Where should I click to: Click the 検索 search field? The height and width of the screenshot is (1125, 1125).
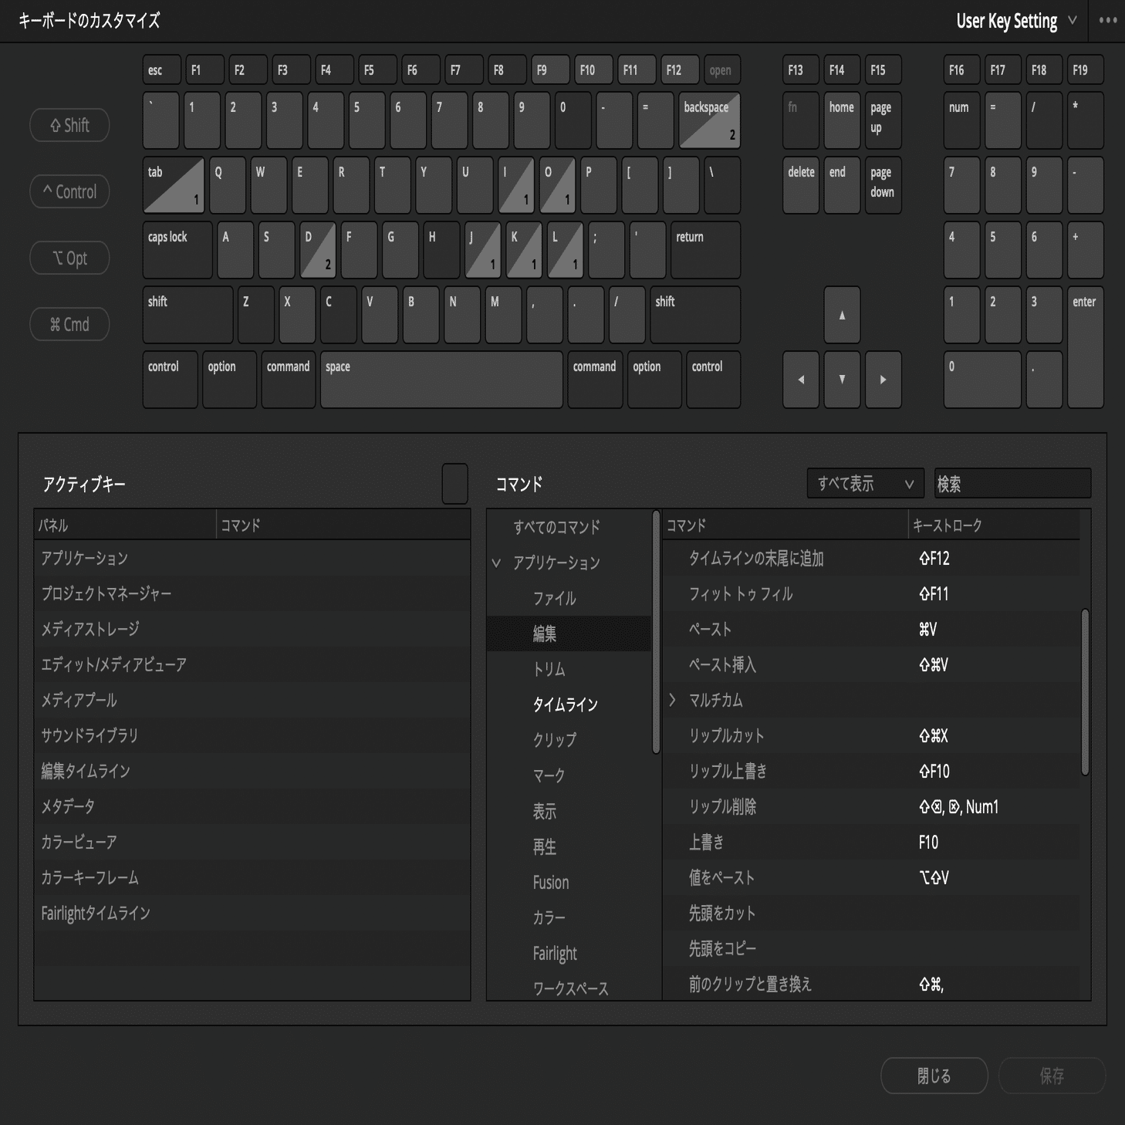click(1011, 482)
